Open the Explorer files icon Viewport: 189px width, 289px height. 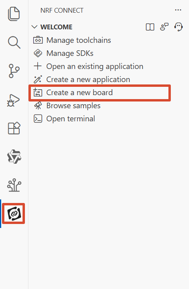[x=14, y=14]
